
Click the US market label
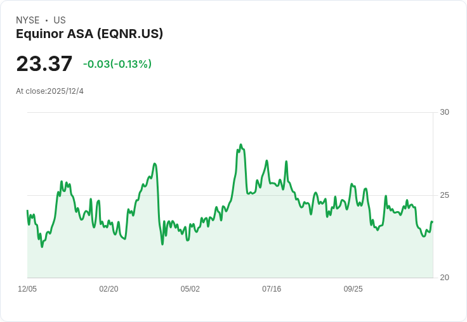[60, 20]
